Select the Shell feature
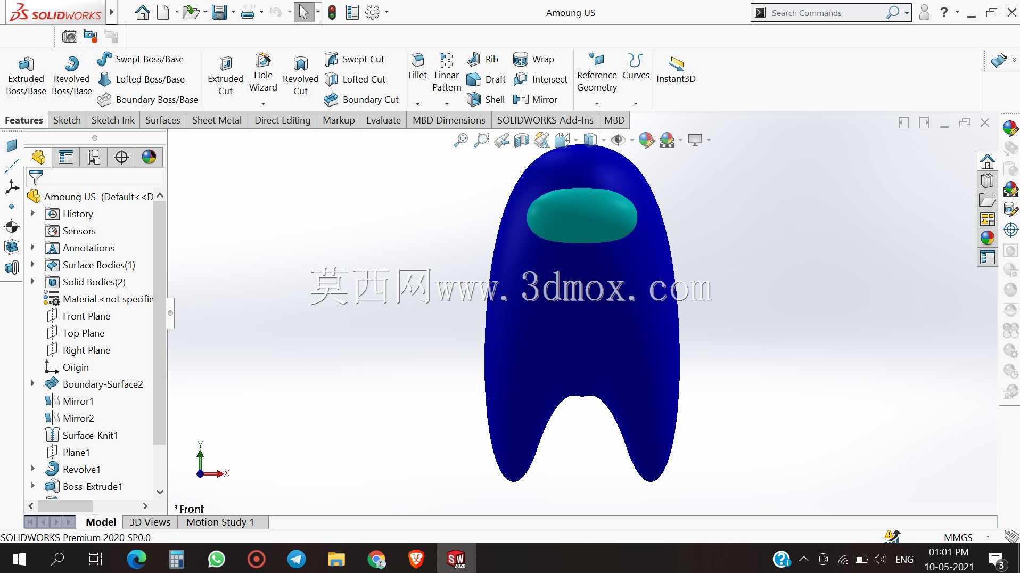1020x573 pixels. coord(486,100)
